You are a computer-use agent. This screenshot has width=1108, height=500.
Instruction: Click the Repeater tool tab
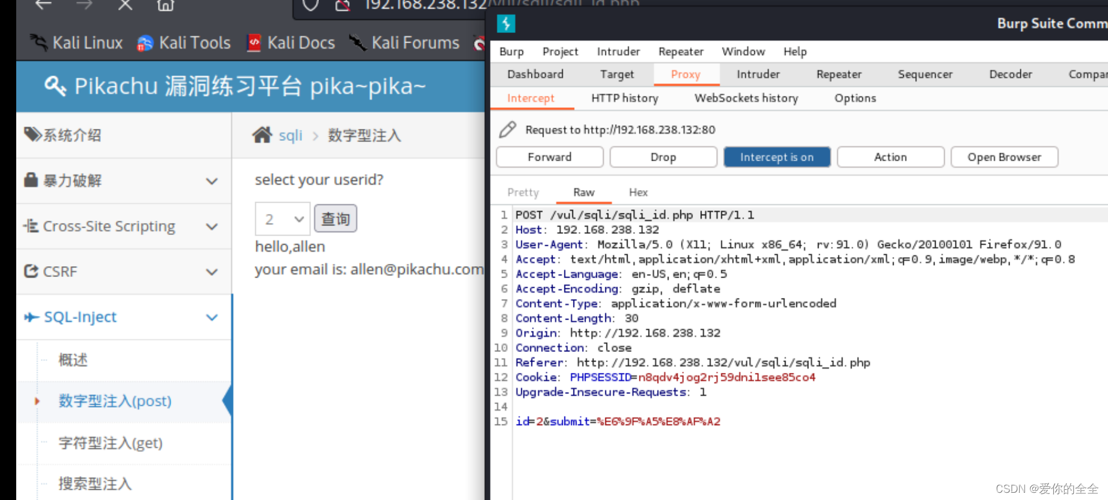[839, 74]
